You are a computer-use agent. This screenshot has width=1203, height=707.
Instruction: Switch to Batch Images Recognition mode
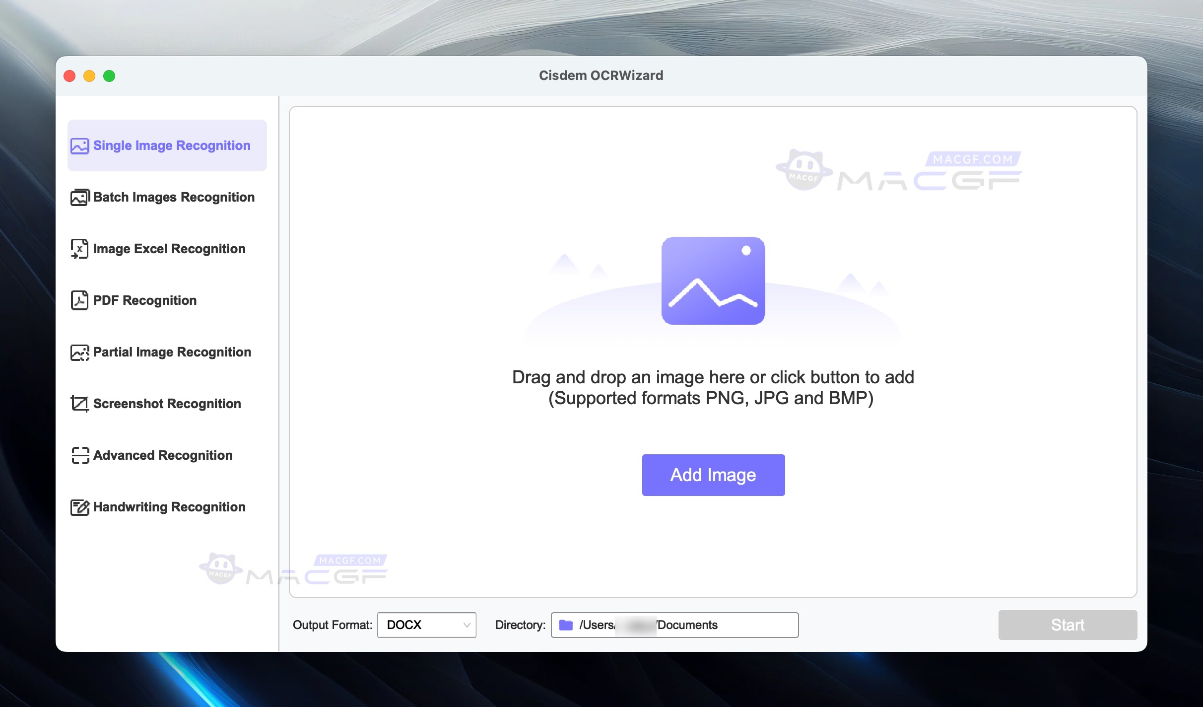point(173,197)
